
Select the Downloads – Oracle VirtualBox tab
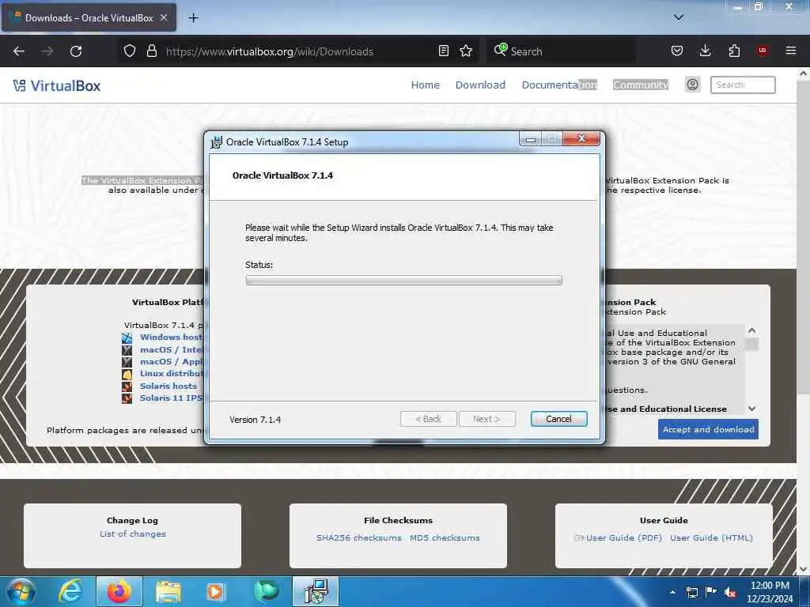point(89,17)
